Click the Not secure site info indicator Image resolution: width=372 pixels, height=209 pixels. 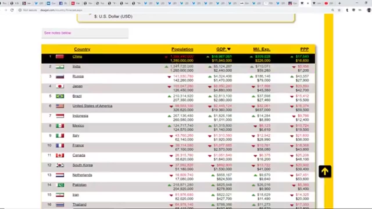[28, 10]
